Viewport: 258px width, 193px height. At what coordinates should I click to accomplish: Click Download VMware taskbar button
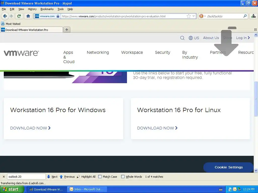click(x=47, y=189)
